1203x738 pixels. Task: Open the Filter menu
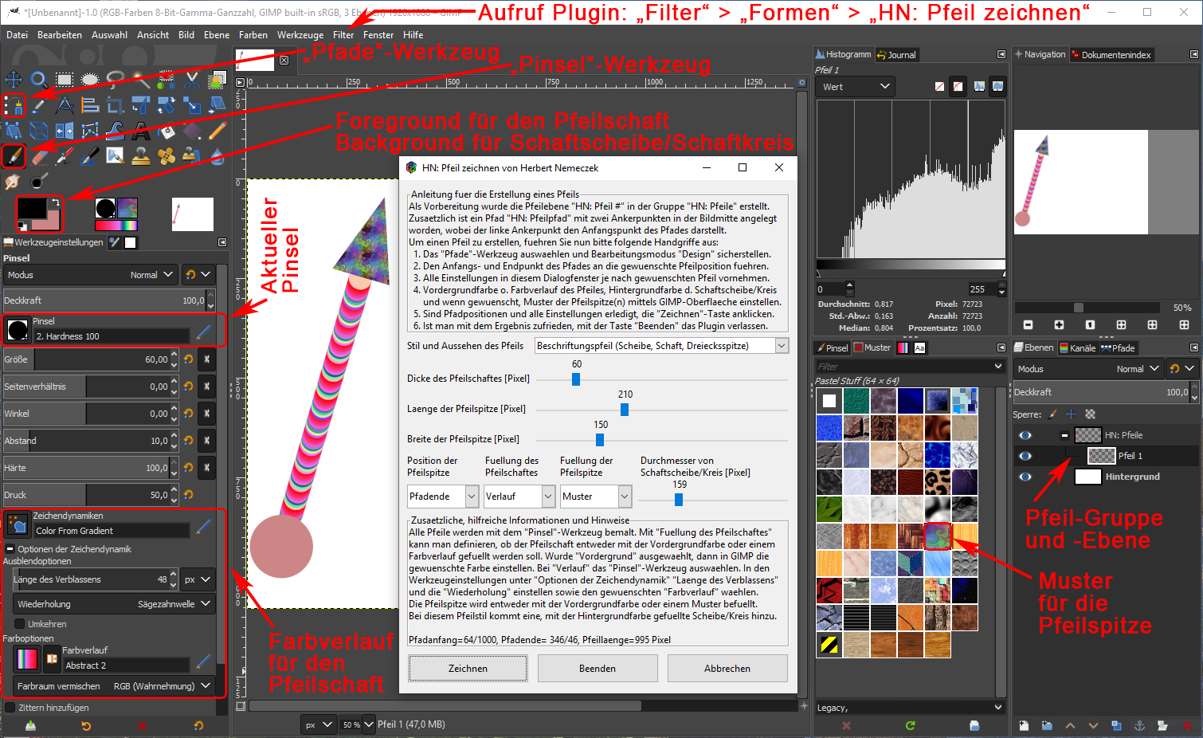click(x=343, y=35)
